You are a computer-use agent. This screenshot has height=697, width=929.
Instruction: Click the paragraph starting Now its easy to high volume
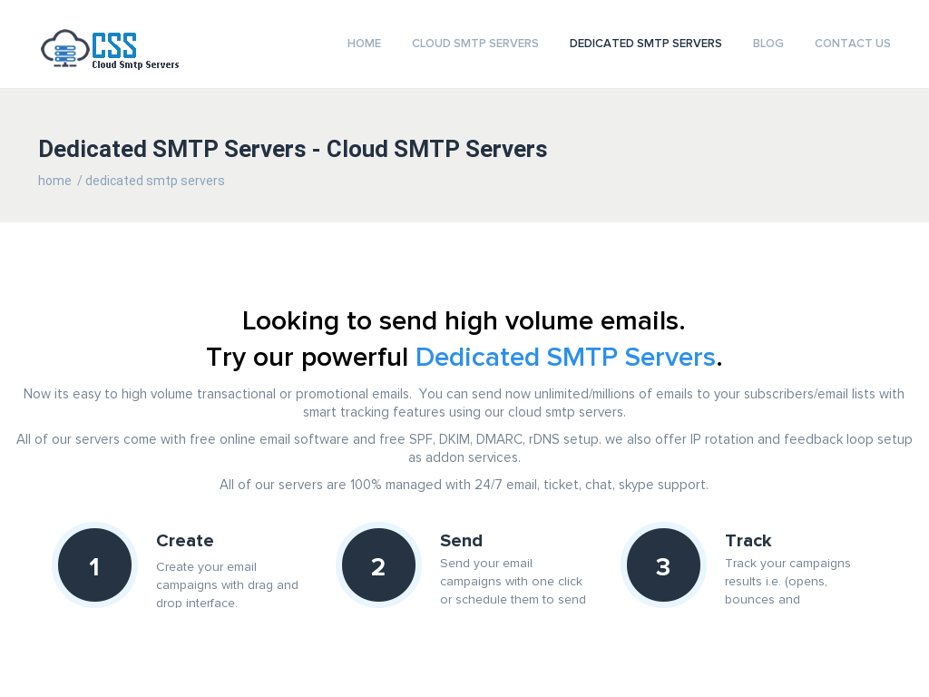pos(464,403)
